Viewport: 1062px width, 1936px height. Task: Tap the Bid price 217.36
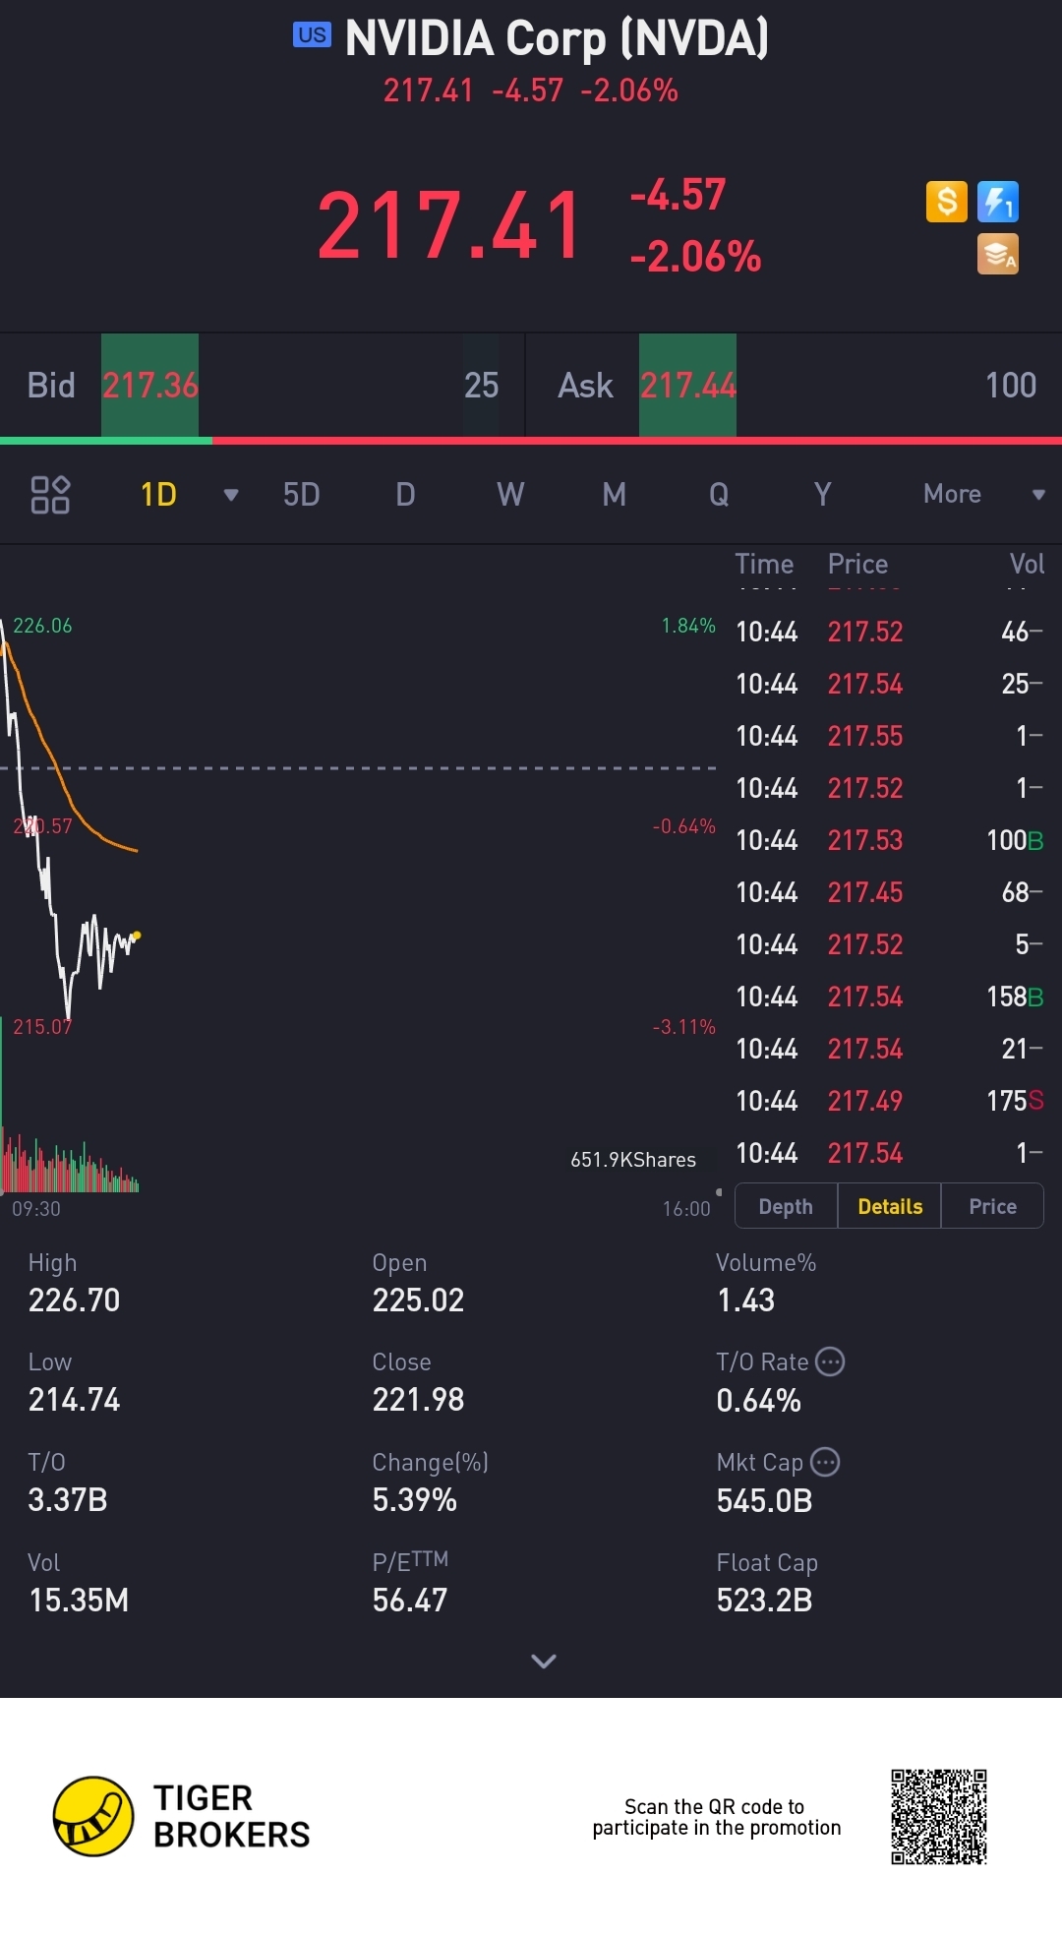[x=150, y=385]
